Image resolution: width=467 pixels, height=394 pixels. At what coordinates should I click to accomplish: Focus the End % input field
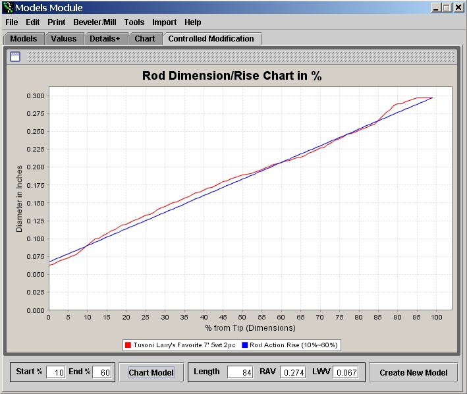(102, 372)
